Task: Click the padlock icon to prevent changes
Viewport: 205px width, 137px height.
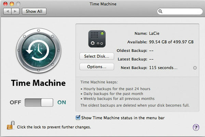Action: pyautogui.click(x=9, y=126)
